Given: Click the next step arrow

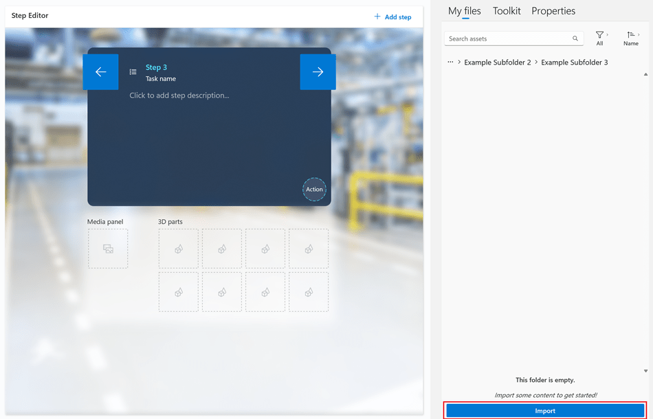Looking at the screenshot, I should pos(318,71).
